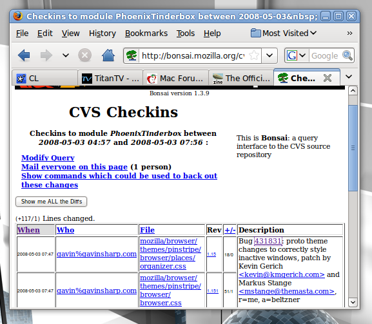Open the View menu

point(70,33)
